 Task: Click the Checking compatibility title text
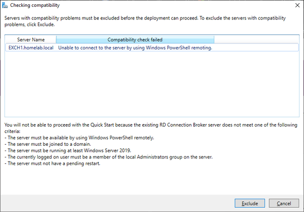(x=35, y=5)
